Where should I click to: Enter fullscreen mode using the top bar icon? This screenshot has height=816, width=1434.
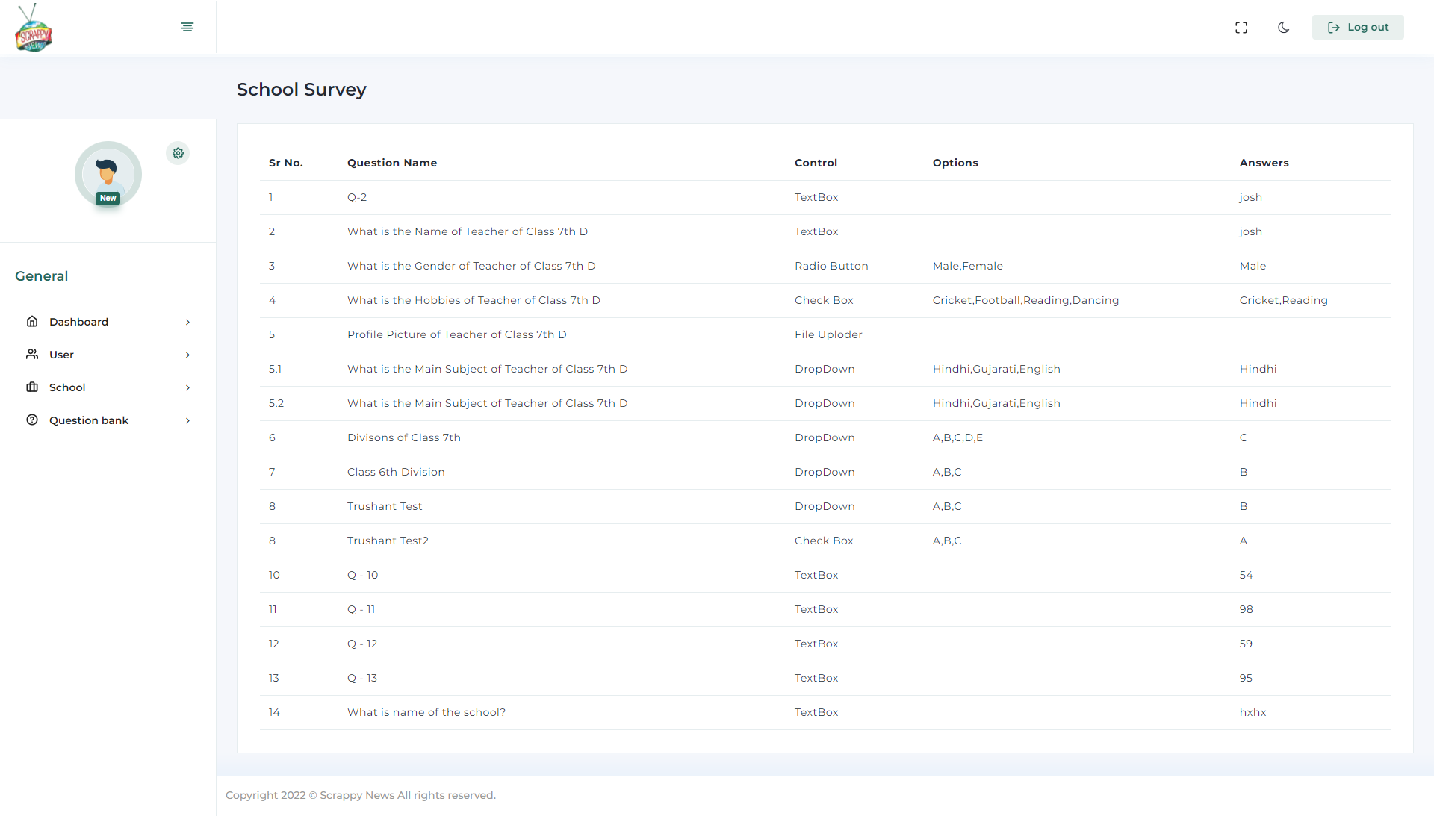click(1241, 28)
